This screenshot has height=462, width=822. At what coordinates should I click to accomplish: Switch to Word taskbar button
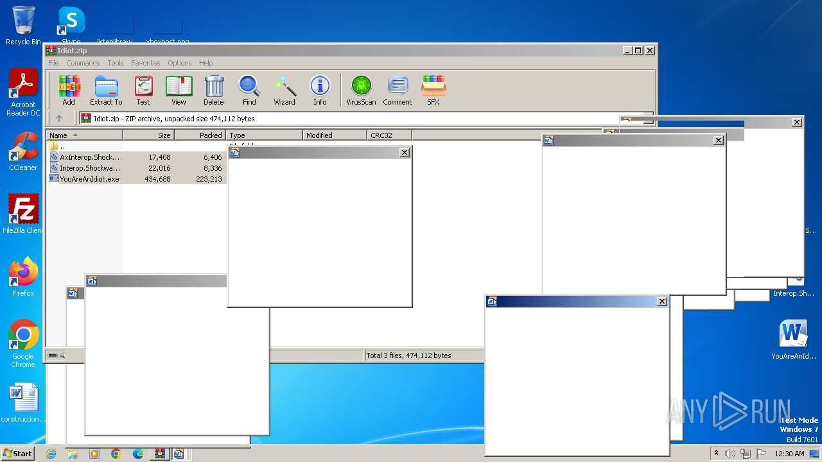pos(179,454)
